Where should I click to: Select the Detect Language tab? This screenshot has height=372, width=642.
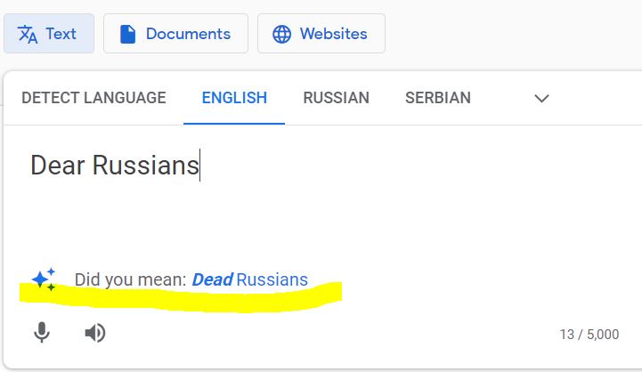pos(93,98)
